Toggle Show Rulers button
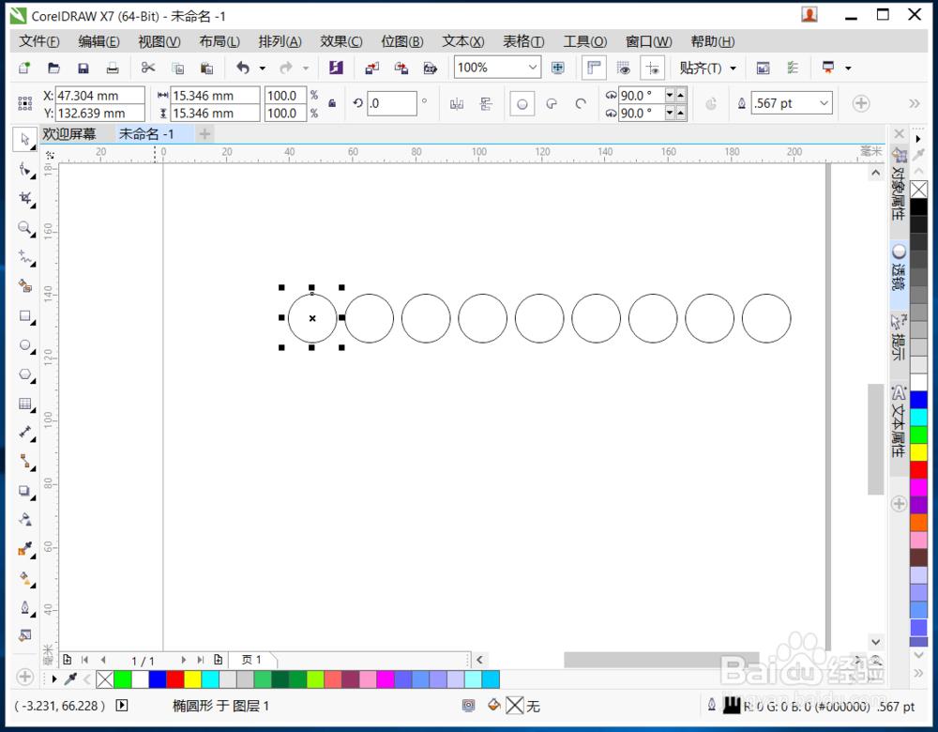The height and width of the screenshot is (732, 938). click(594, 68)
